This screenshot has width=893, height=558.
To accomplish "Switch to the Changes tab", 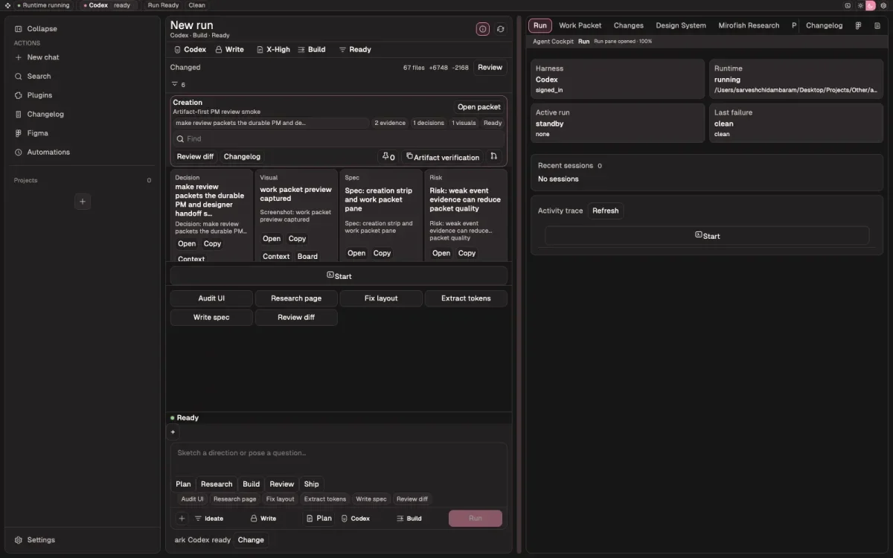I will (629, 25).
